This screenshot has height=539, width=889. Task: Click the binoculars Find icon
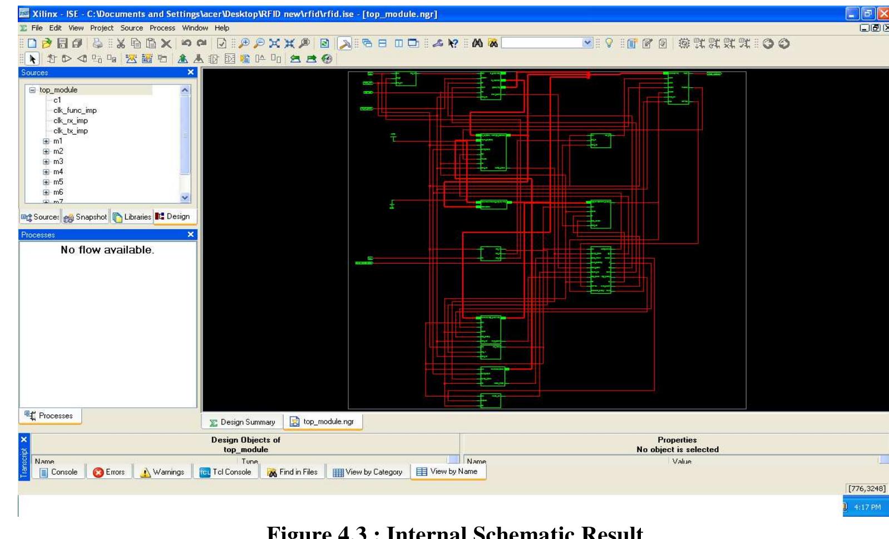pos(477,43)
